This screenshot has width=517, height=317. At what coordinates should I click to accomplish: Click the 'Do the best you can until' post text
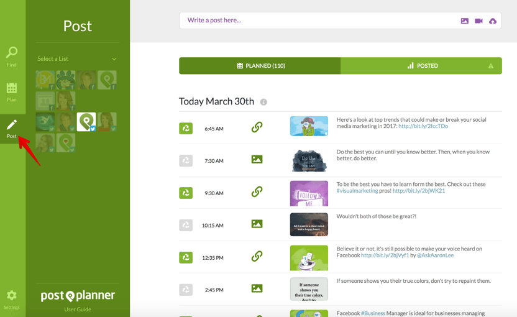413,155
